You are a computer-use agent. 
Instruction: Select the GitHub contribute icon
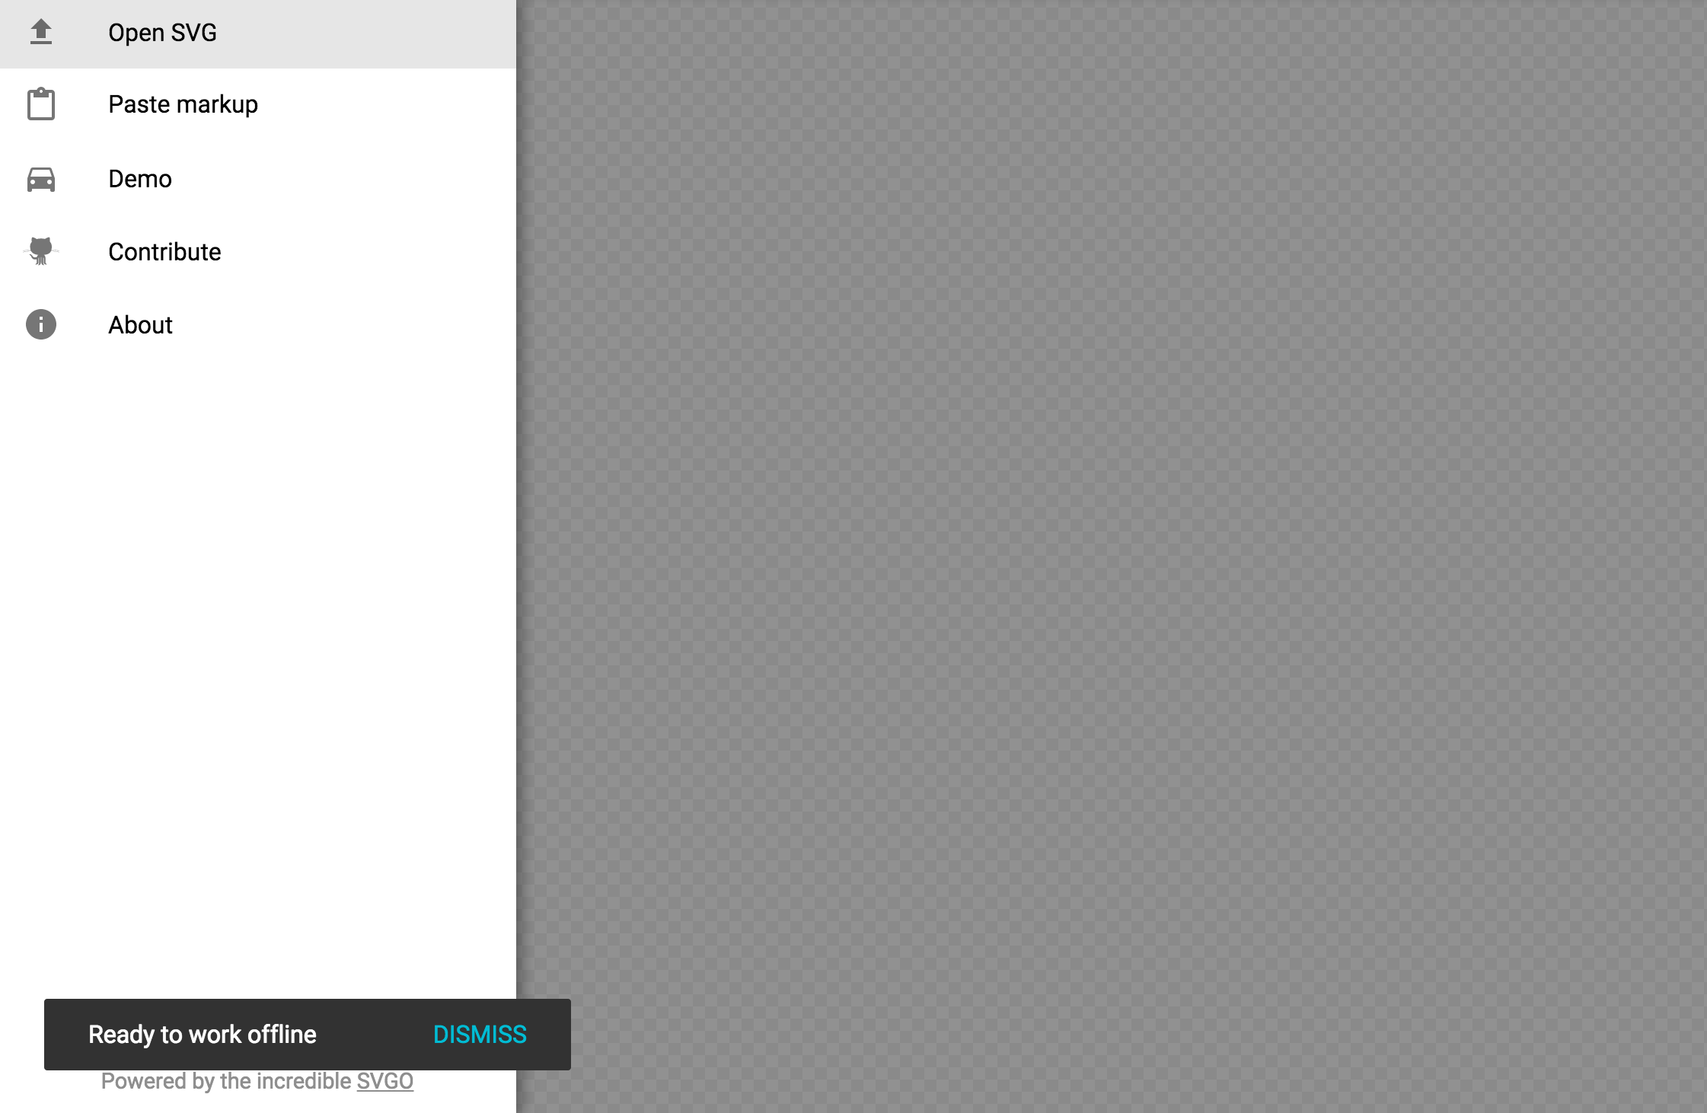coord(41,250)
